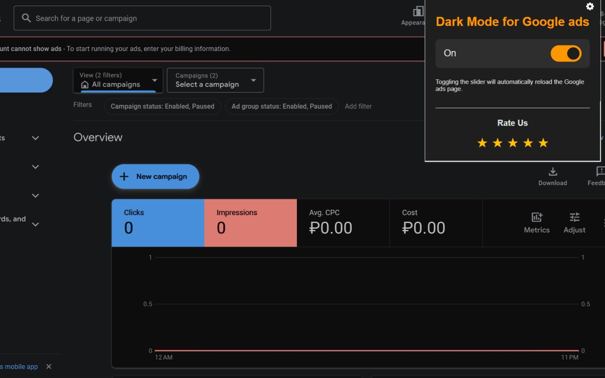605x378 pixels.
Task: Click the 'Filters' label
Action: (82, 105)
